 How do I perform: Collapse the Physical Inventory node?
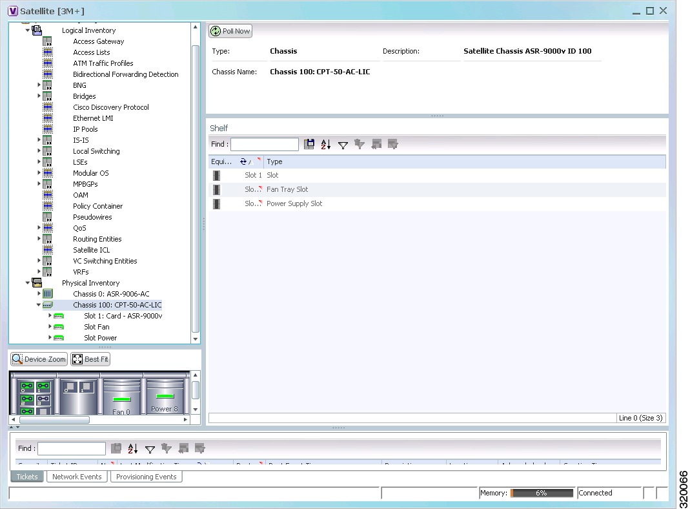coord(28,283)
